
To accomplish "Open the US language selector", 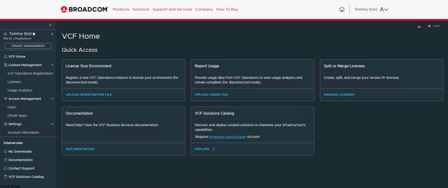I will [x=419, y=27].
